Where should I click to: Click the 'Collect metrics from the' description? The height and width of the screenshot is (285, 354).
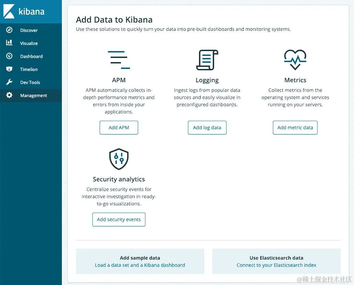(295, 97)
